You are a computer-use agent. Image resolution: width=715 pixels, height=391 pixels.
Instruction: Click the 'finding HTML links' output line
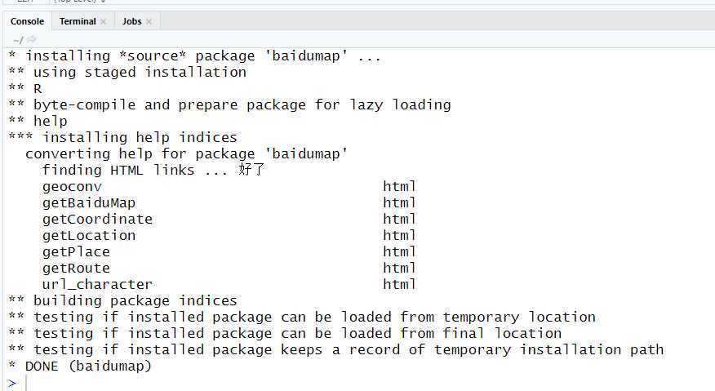point(153,170)
